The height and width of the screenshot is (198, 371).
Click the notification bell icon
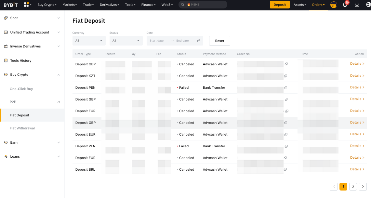[x=345, y=5]
